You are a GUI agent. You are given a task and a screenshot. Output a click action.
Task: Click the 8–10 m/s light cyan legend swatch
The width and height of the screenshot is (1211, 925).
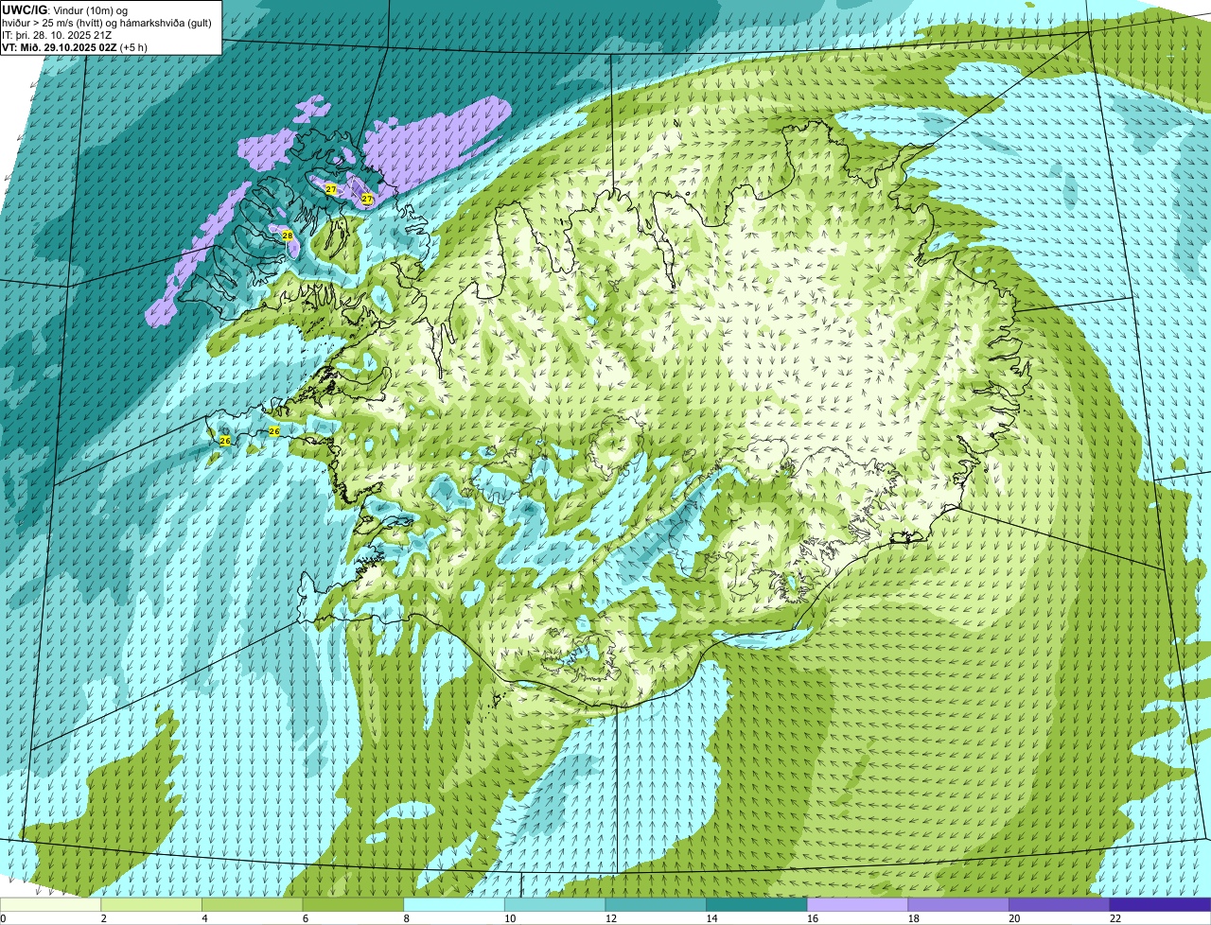tap(454, 904)
